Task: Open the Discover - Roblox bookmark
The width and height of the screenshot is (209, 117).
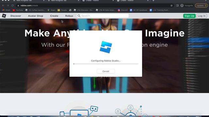Action: click(x=84, y=10)
